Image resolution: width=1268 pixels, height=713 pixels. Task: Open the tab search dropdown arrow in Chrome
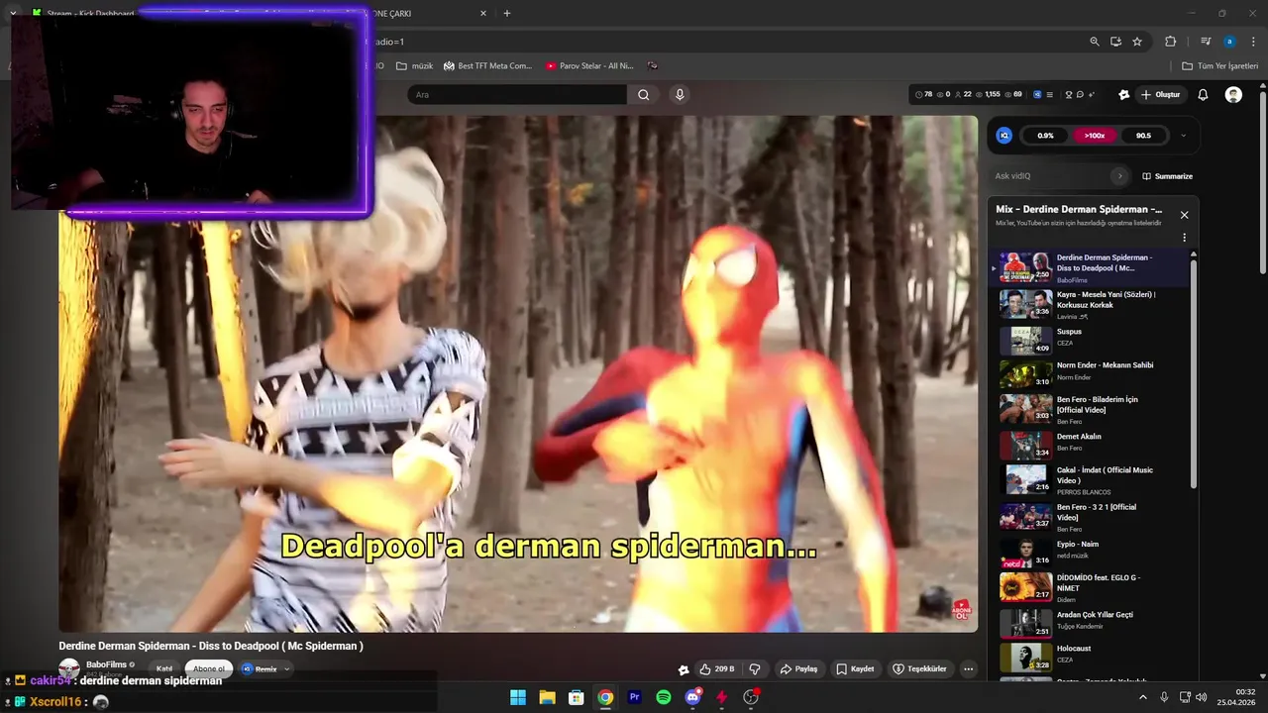click(13, 13)
